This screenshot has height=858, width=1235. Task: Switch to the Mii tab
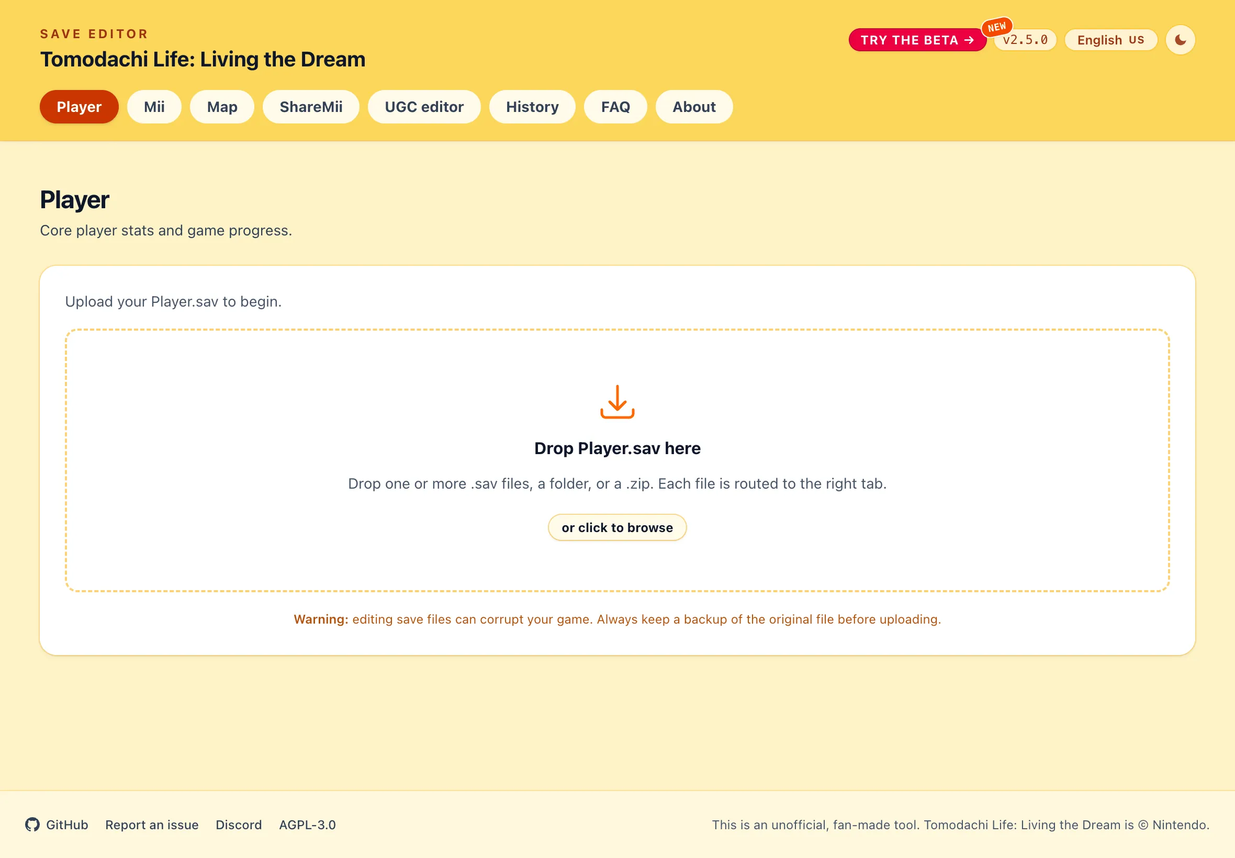point(154,106)
